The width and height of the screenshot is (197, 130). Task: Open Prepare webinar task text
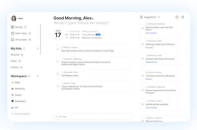click(86, 63)
